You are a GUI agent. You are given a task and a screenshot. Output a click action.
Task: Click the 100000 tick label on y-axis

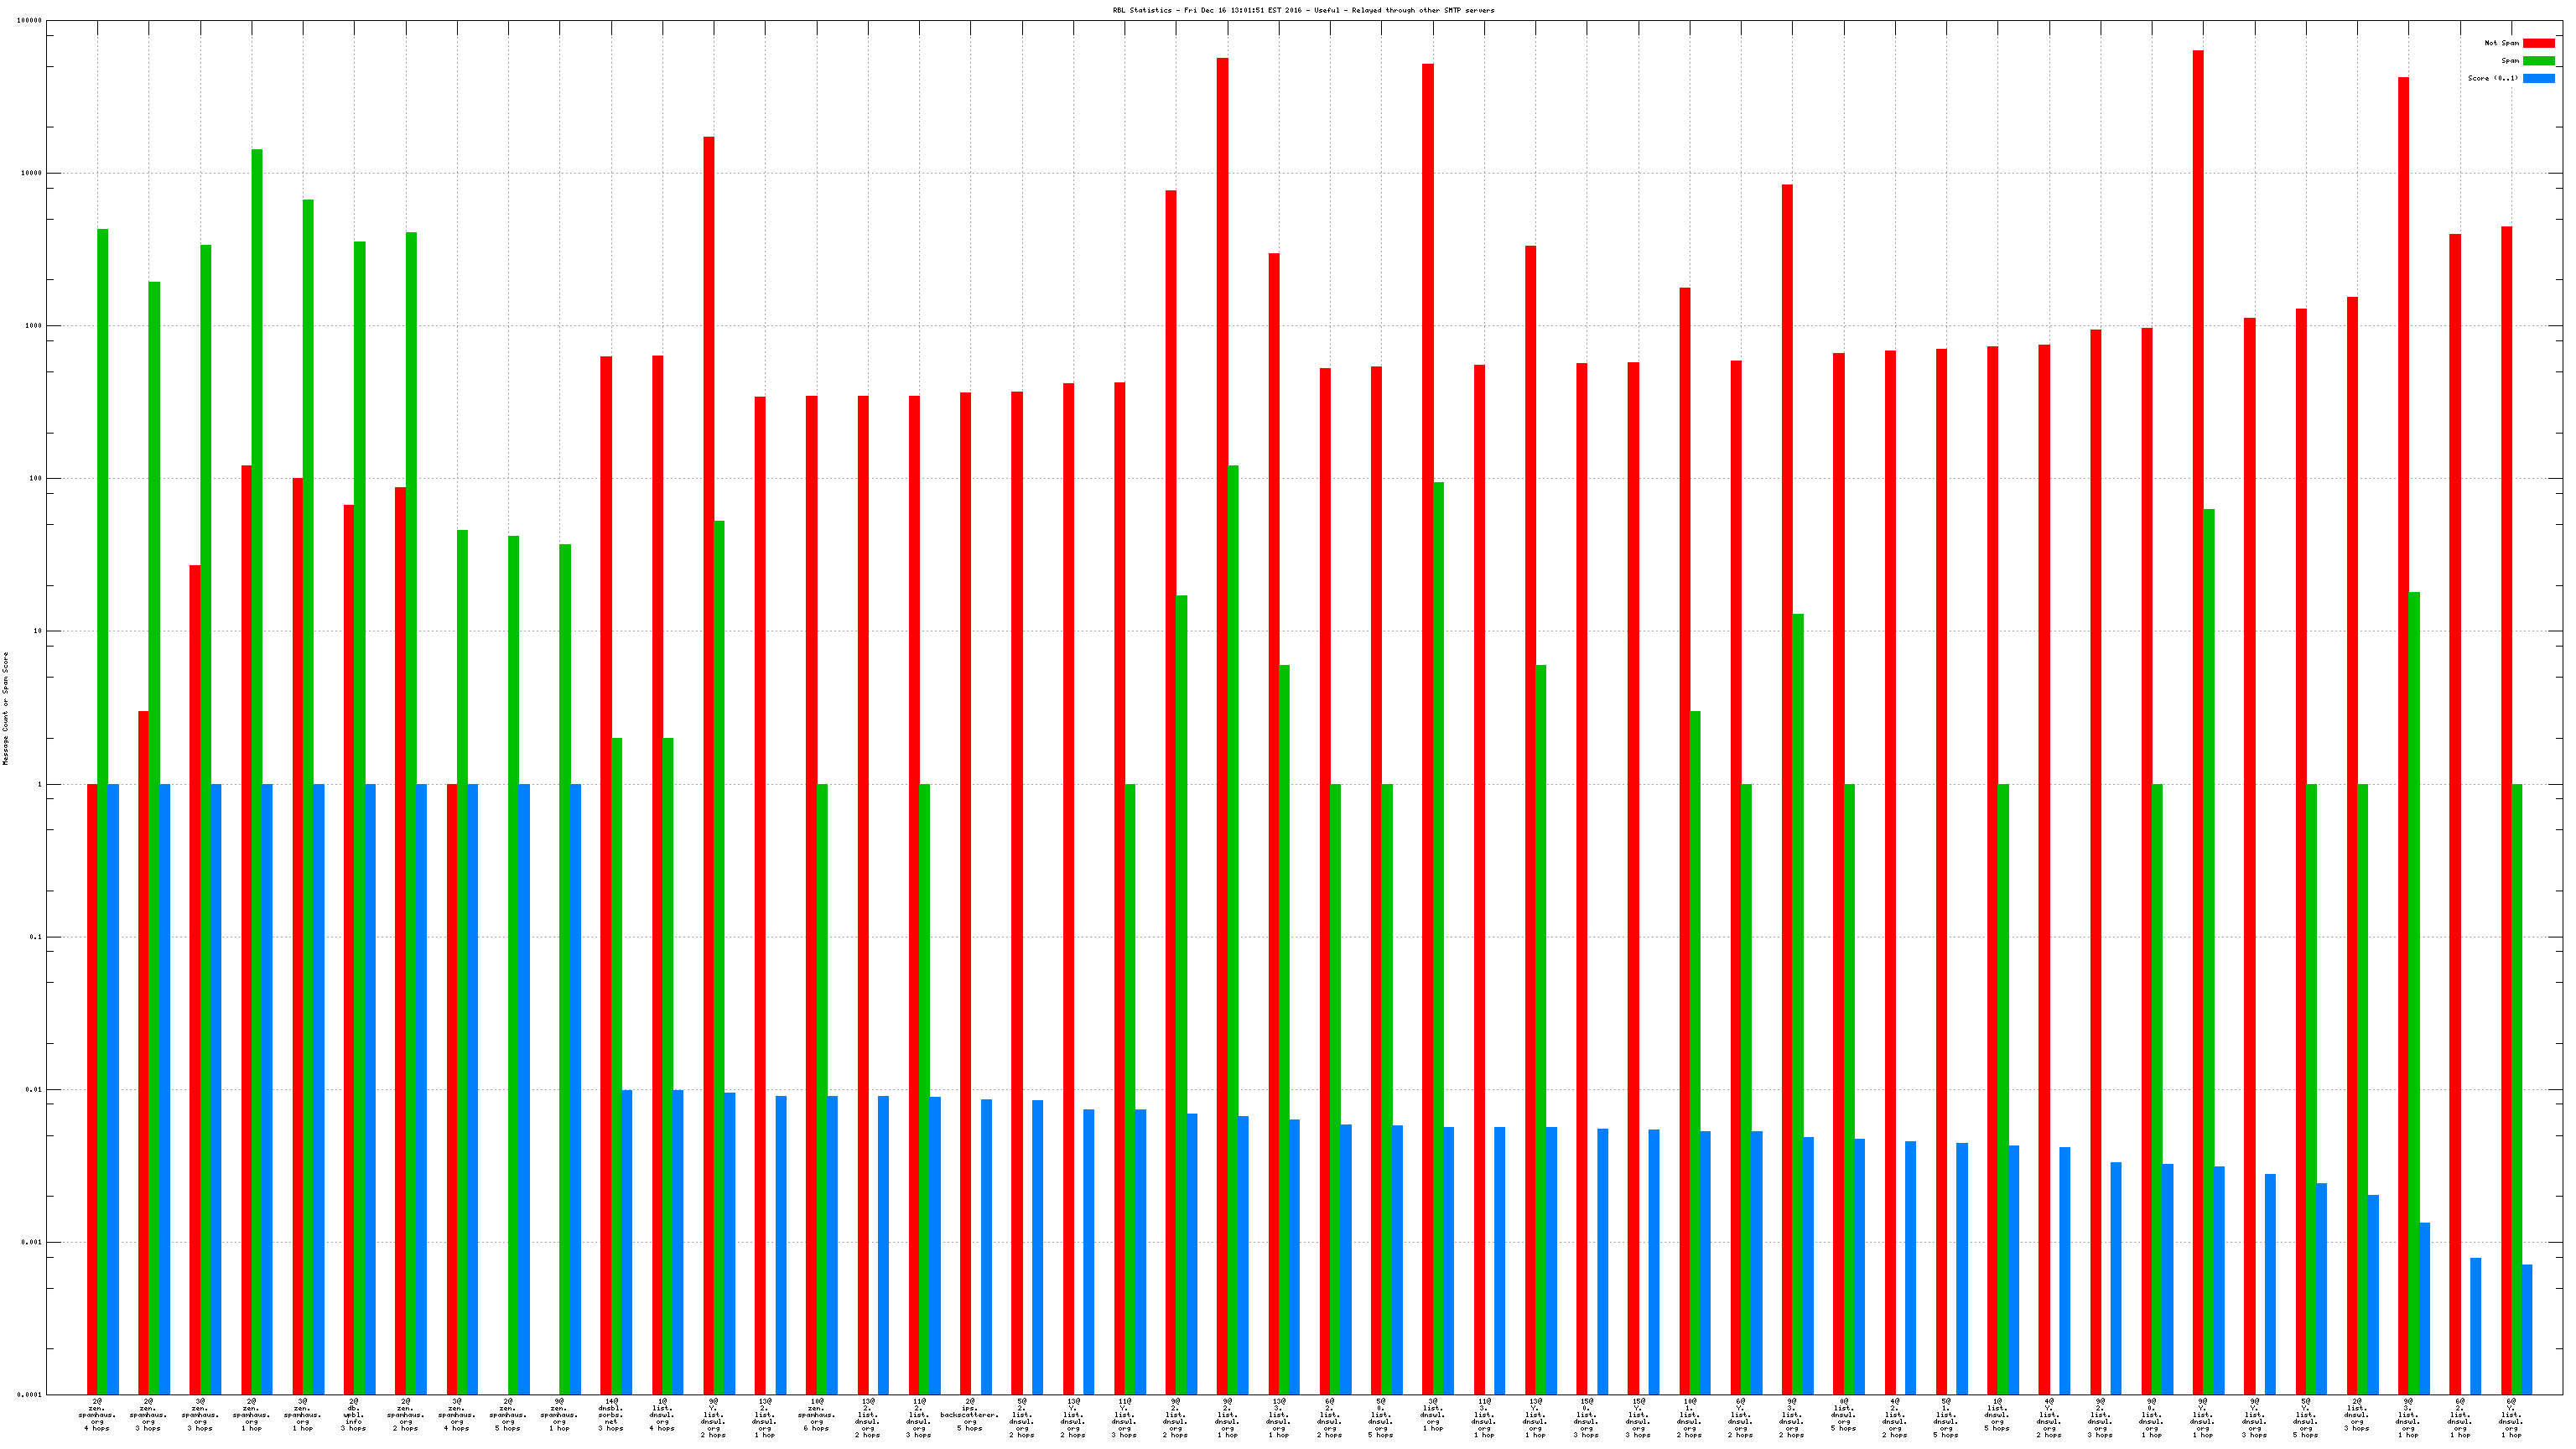click(x=29, y=20)
